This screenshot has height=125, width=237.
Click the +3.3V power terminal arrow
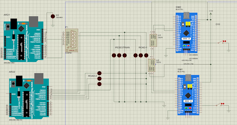coord(211,14)
